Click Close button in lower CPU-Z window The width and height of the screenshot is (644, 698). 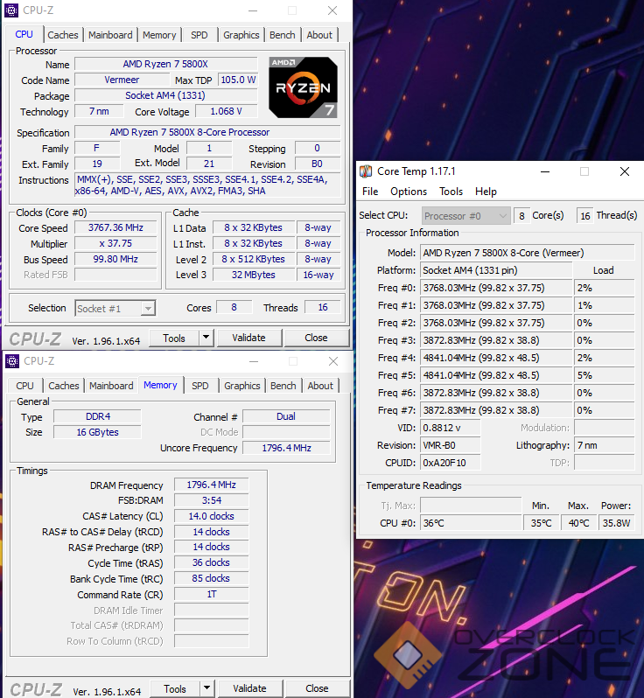click(317, 688)
